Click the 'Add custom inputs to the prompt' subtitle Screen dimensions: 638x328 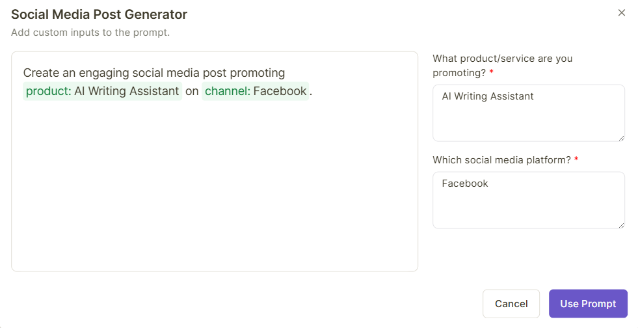click(x=90, y=32)
